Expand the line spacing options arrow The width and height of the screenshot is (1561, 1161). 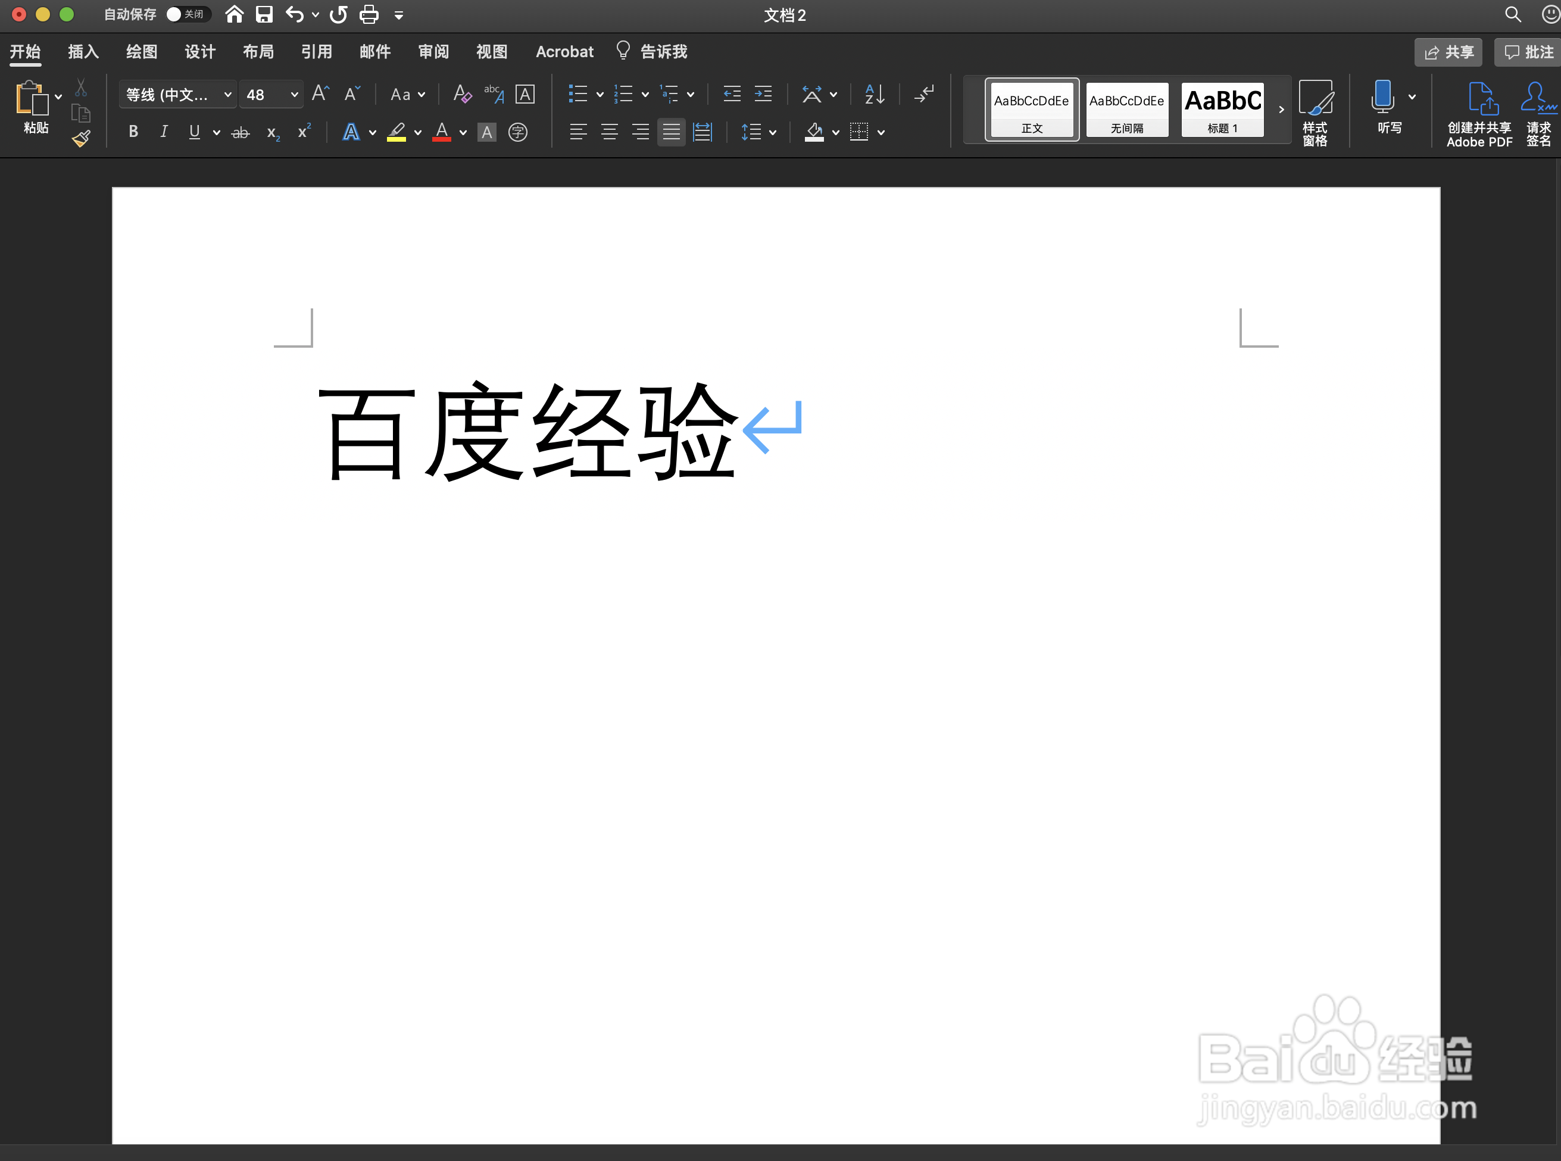(772, 132)
